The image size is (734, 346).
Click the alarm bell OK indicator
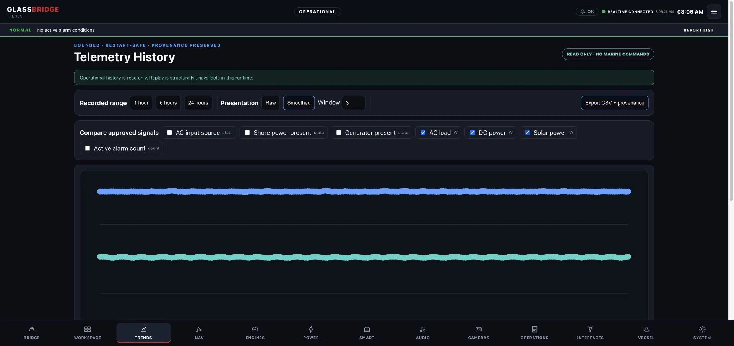587,12
